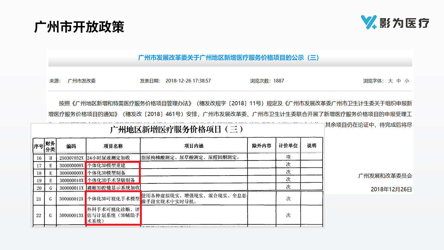The image size is (444, 250).
Task: Click the blue 公示（三） article title
Action: click(x=228, y=58)
